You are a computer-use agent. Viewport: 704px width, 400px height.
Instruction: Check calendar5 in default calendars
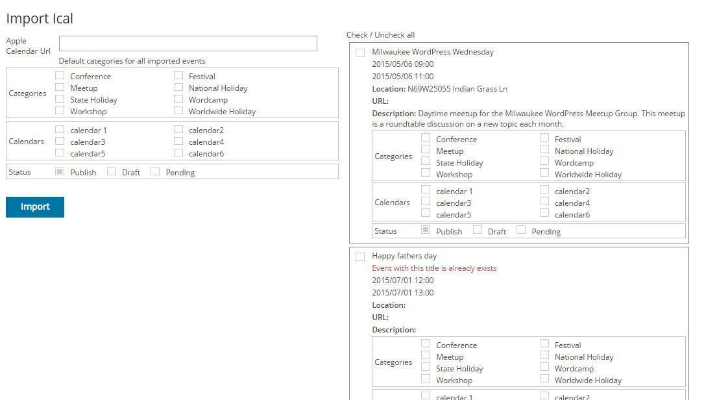point(60,153)
